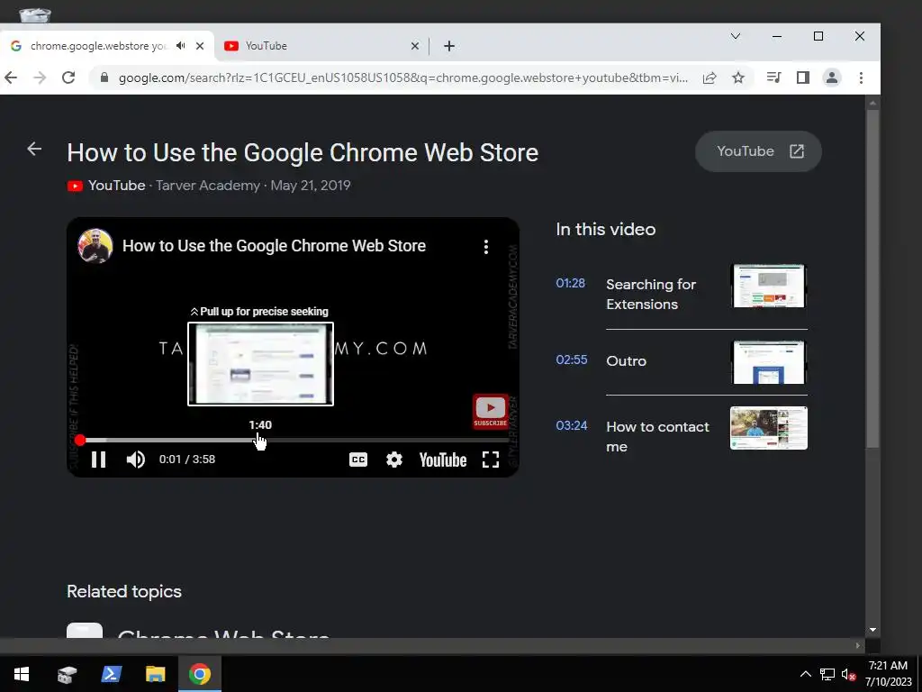Open File Explorer from taskbar

tap(155, 674)
